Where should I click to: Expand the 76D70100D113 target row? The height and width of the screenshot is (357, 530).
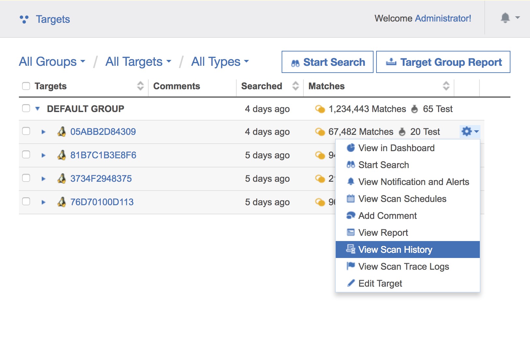click(43, 202)
